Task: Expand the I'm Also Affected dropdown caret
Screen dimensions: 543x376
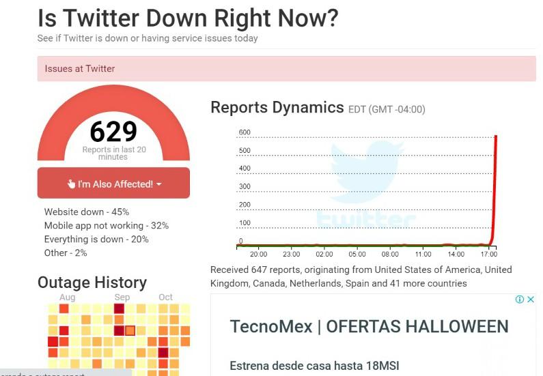Action: pyautogui.click(x=159, y=184)
